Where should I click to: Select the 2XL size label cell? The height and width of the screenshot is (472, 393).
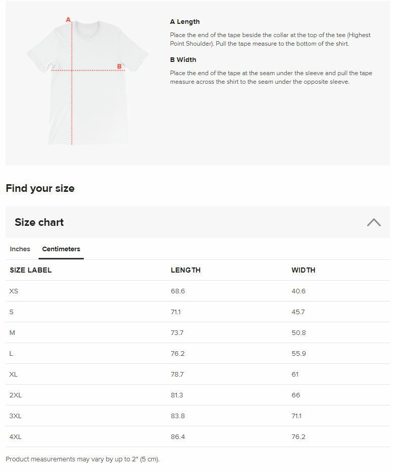(x=15, y=395)
